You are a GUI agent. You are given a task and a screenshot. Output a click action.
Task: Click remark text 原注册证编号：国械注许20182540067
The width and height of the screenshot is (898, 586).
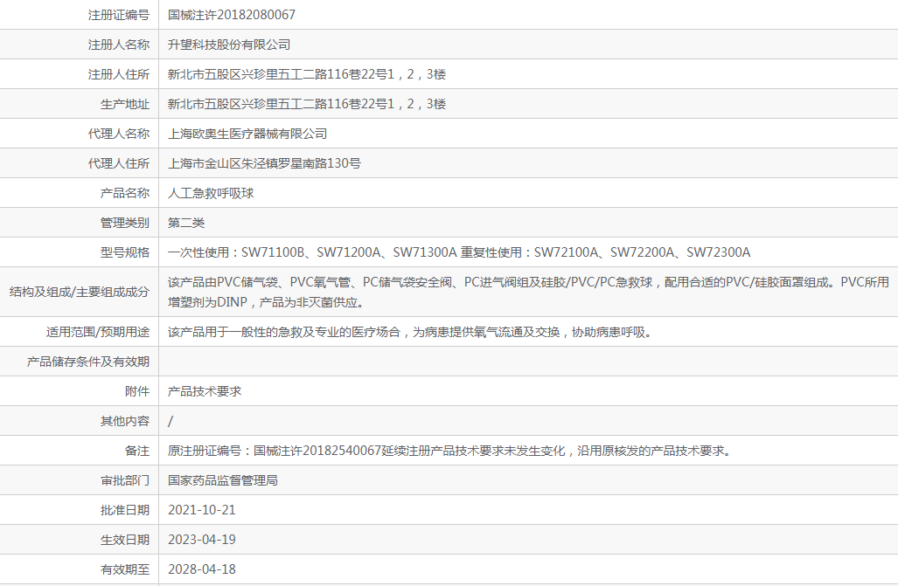pos(450,452)
